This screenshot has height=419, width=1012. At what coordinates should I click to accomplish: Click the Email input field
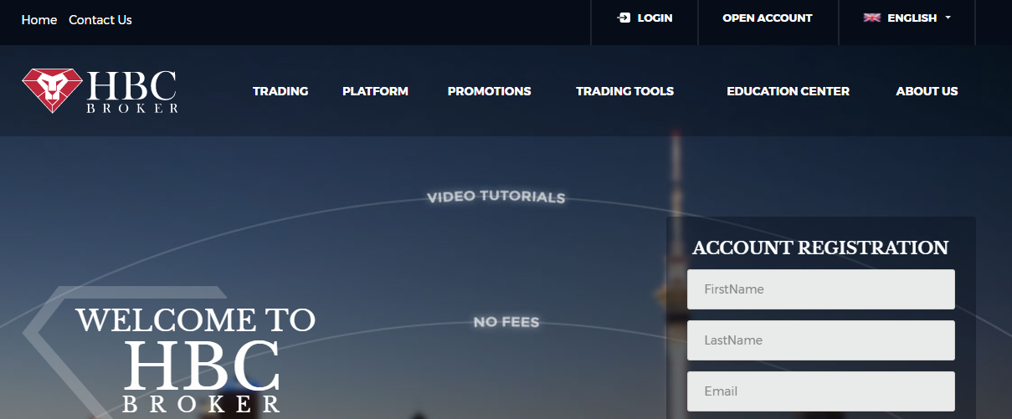(x=821, y=391)
